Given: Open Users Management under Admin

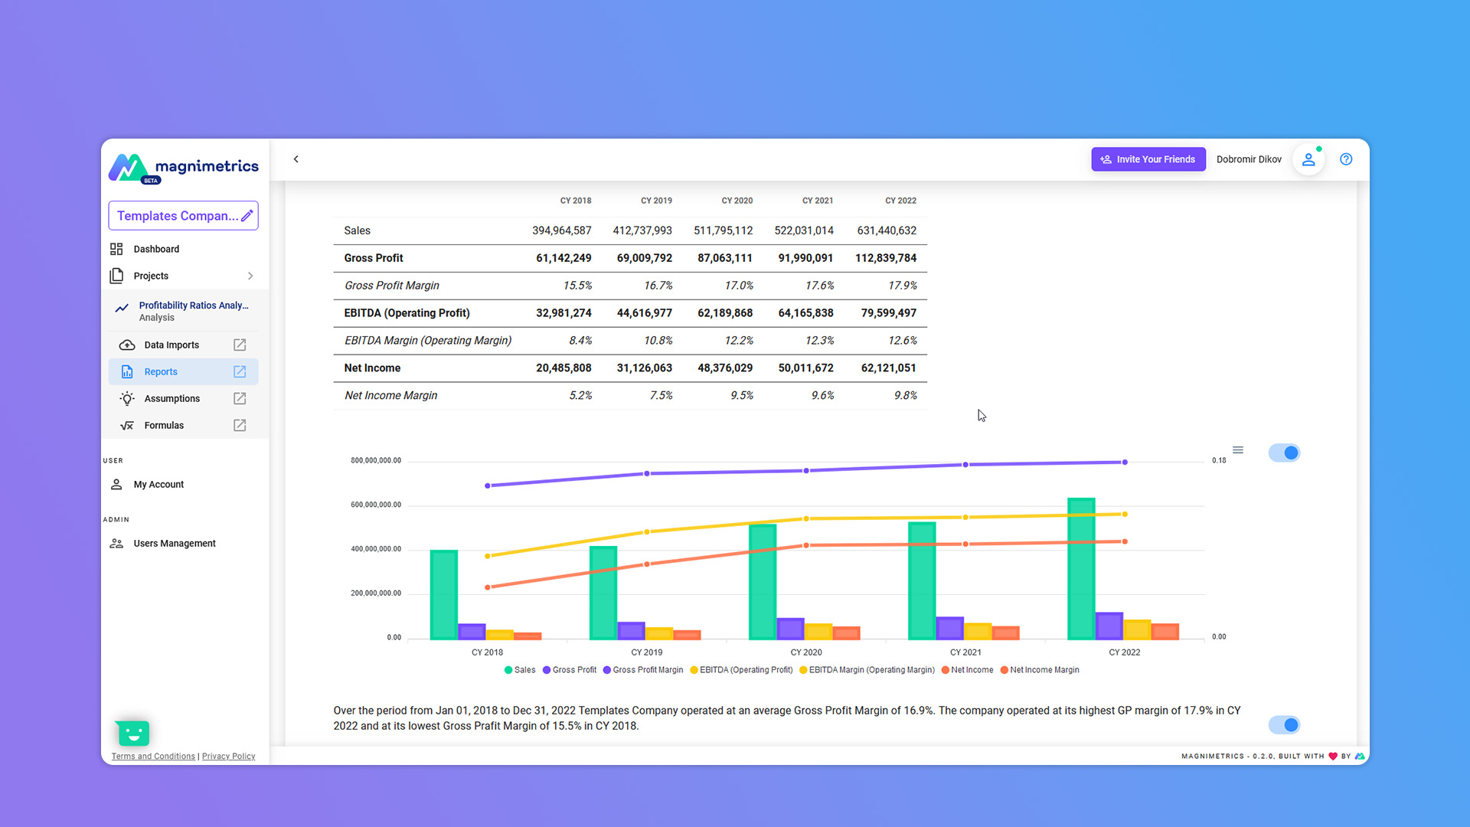Looking at the screenshot, I should [174, 543].
